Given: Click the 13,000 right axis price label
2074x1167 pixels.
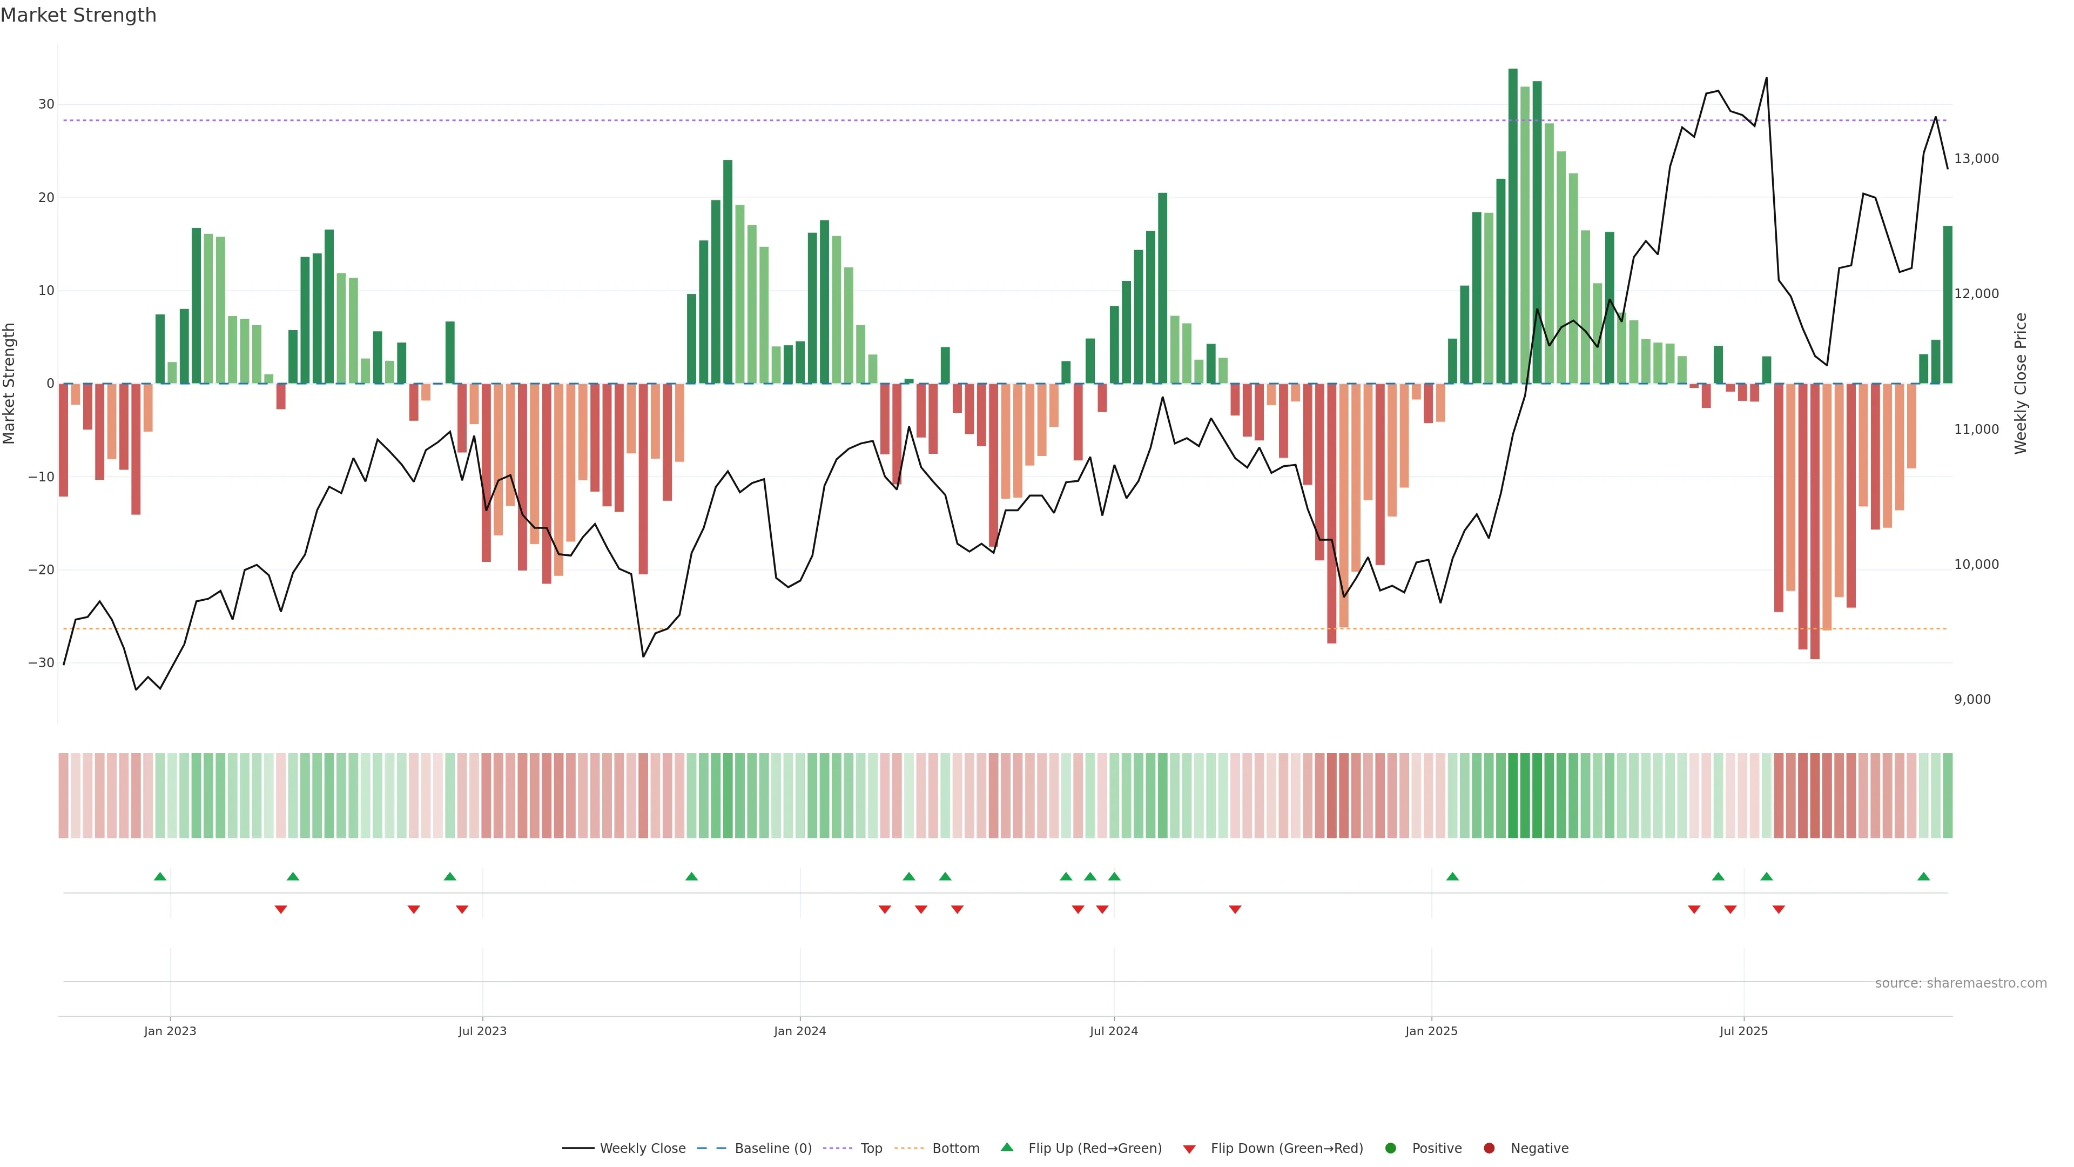Looking at the screenshot, I should 1976,159.
